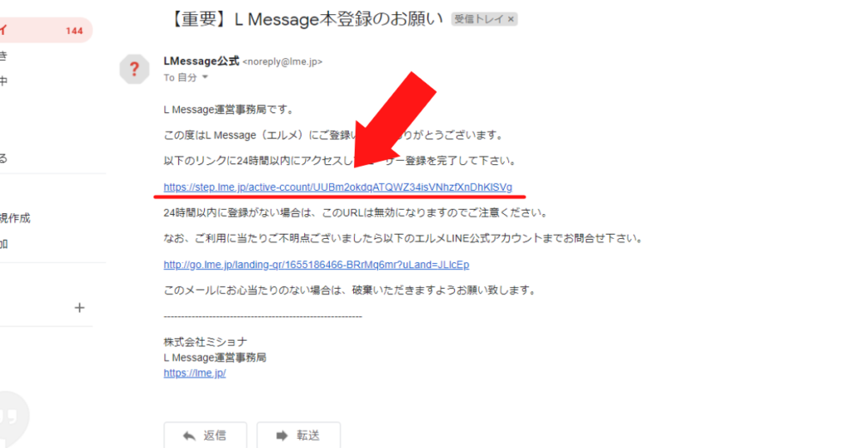Click the sender name LMessage公式

[202, 61]
